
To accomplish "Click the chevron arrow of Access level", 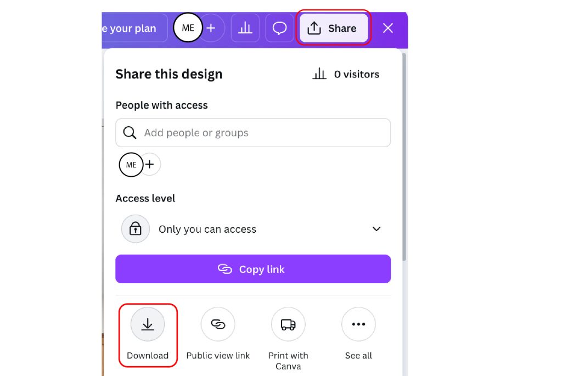I will [376, 229].
